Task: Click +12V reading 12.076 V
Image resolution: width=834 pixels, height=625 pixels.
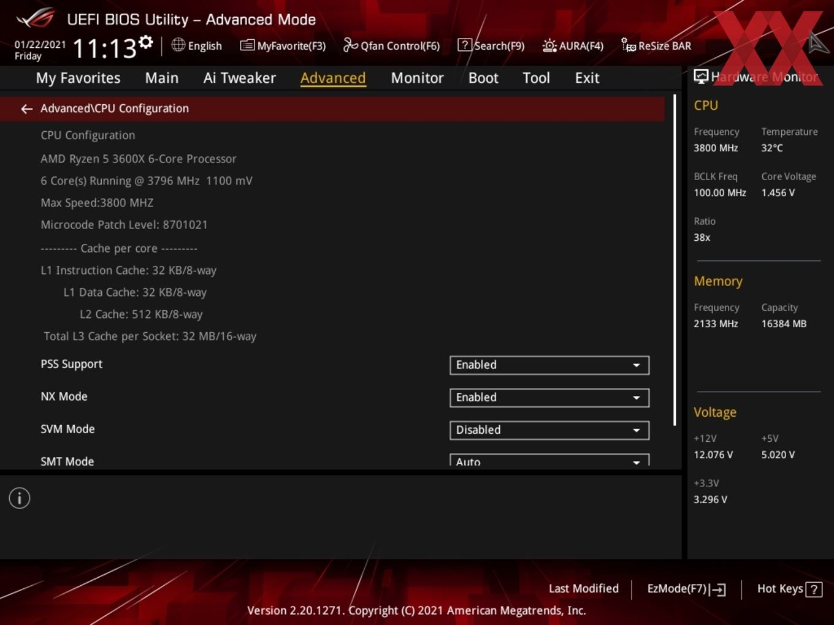Action: [713, 455]
